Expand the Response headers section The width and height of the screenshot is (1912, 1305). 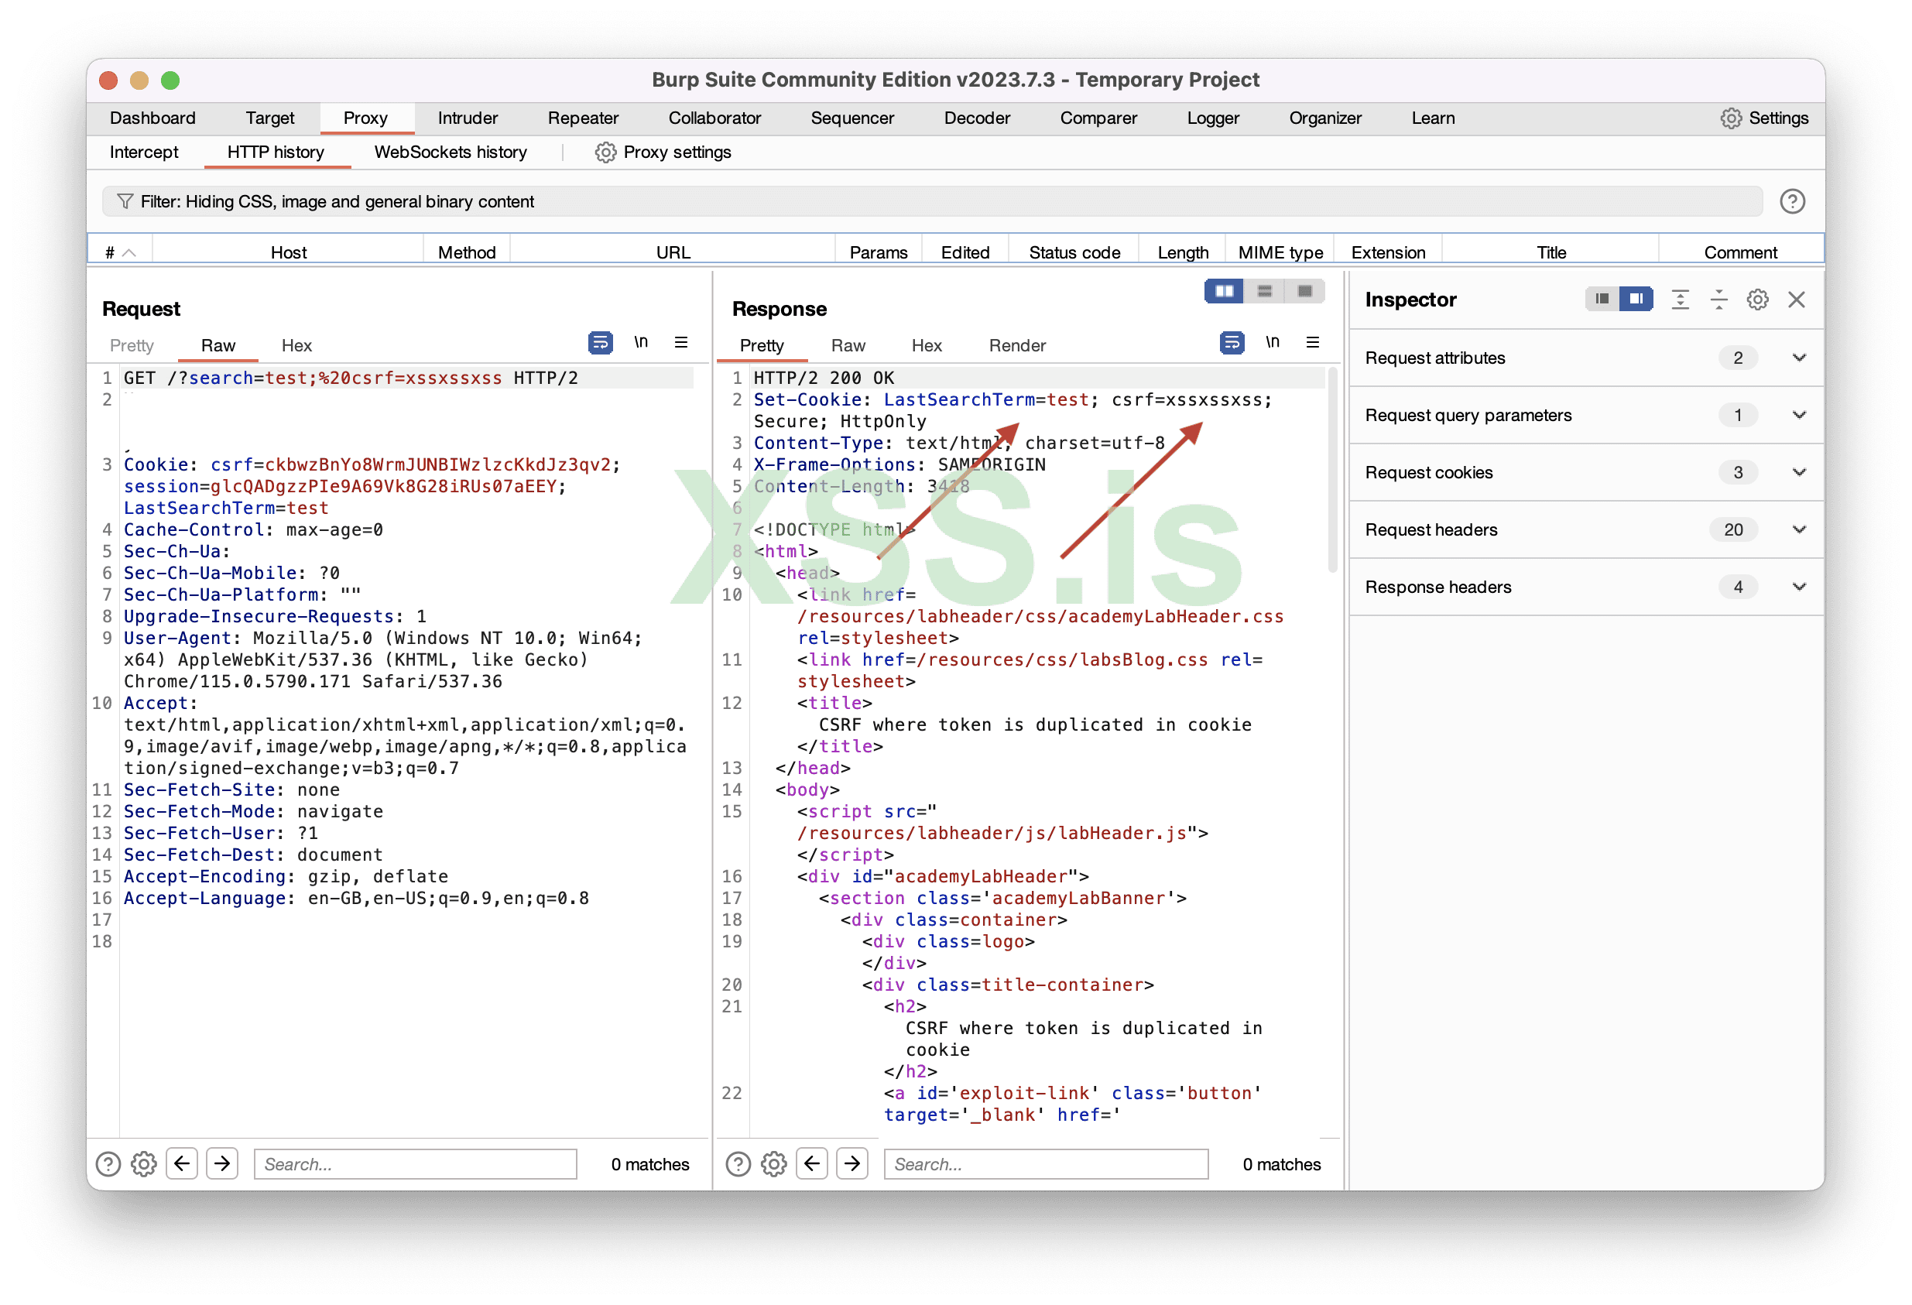1798,587
